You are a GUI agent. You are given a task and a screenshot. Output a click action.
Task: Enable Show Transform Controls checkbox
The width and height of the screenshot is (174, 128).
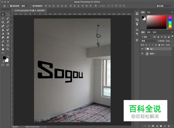[x=31, y=6]
